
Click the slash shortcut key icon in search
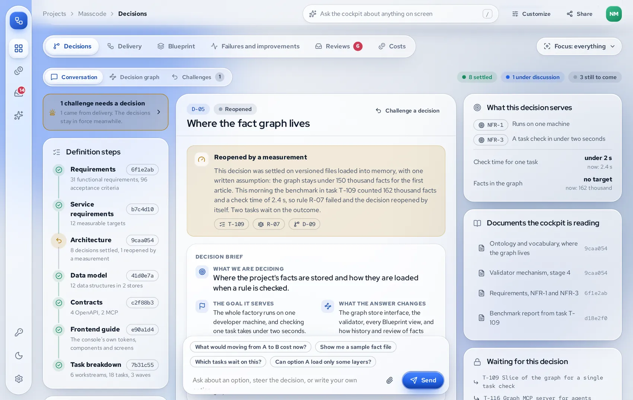487,14
